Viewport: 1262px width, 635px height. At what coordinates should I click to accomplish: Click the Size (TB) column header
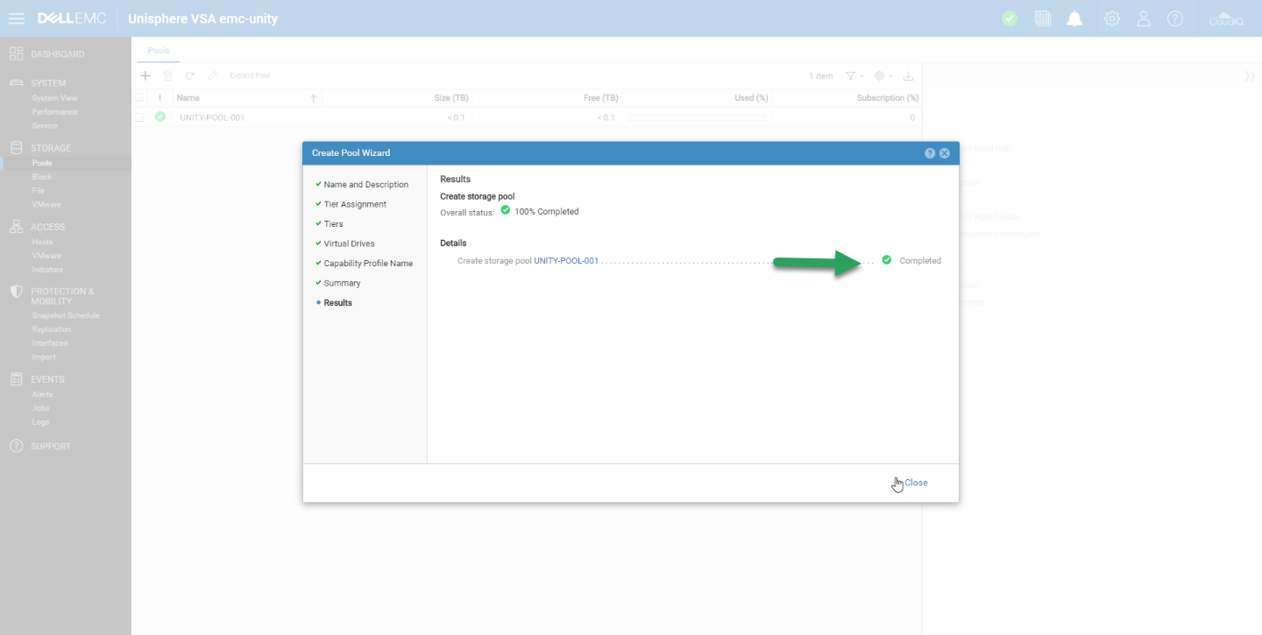coord(451,98)
